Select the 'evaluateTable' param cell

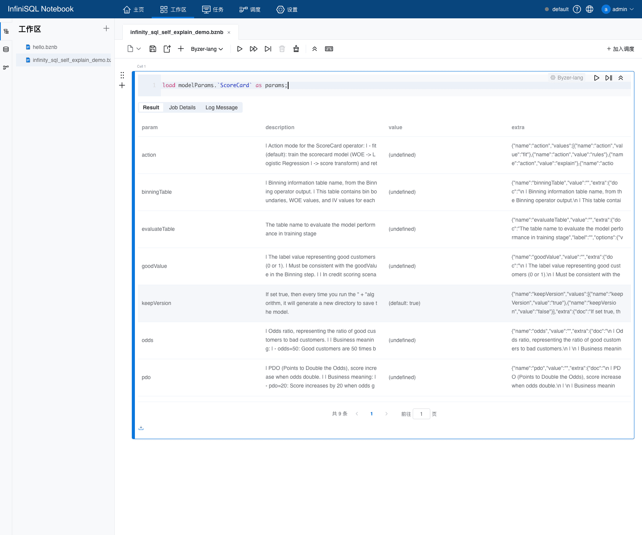pos(158,229)
